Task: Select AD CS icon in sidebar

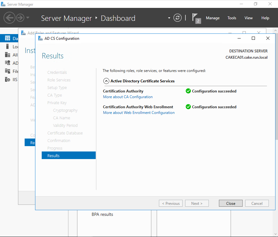Action: (8, 63)
